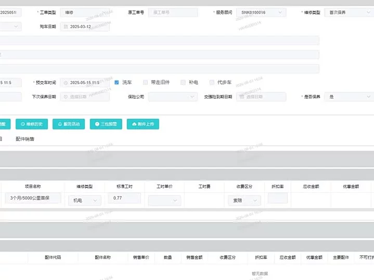Click the 标准工时 field showing 0.77
The width and height of the screenshot is (374, 280).
(124, 198)
